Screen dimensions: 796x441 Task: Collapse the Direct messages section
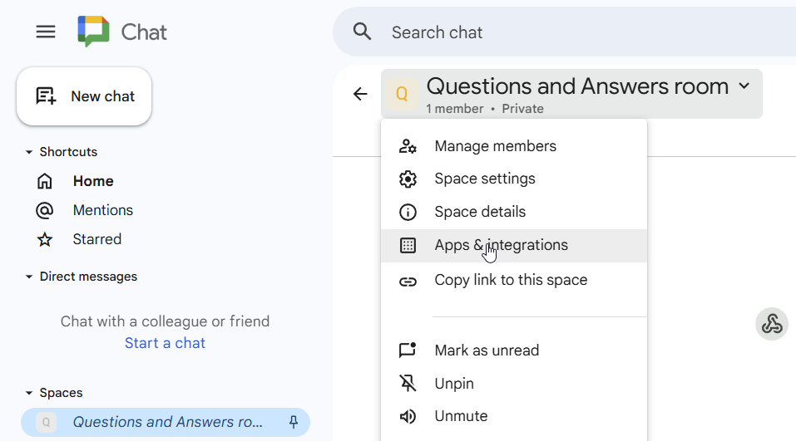29,277
